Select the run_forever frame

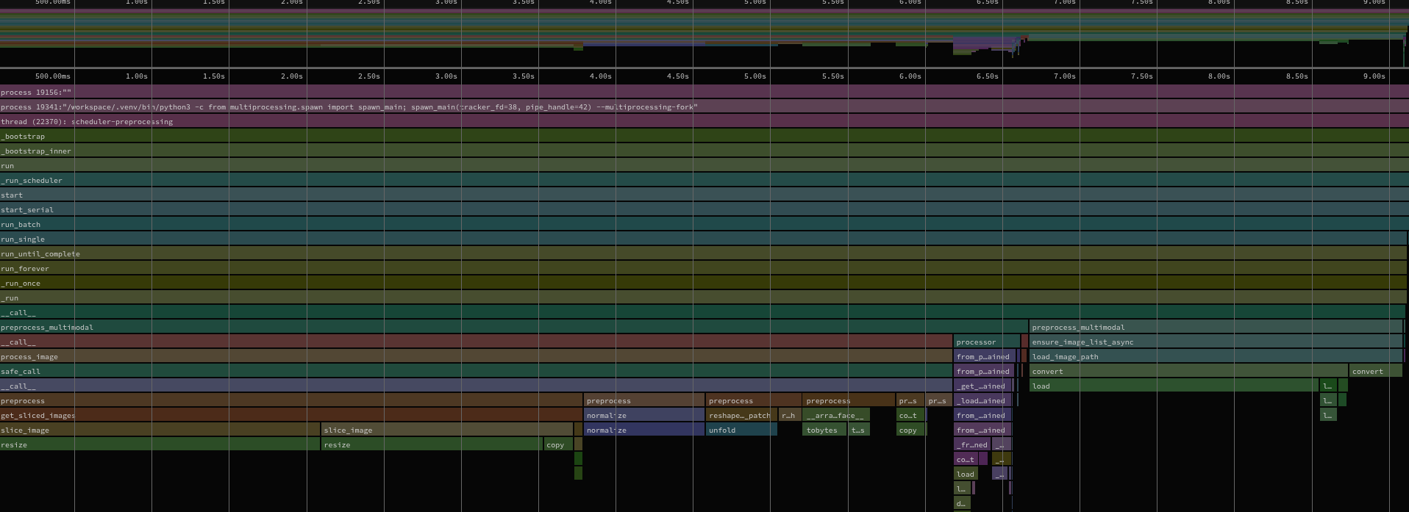coord(703,268)
